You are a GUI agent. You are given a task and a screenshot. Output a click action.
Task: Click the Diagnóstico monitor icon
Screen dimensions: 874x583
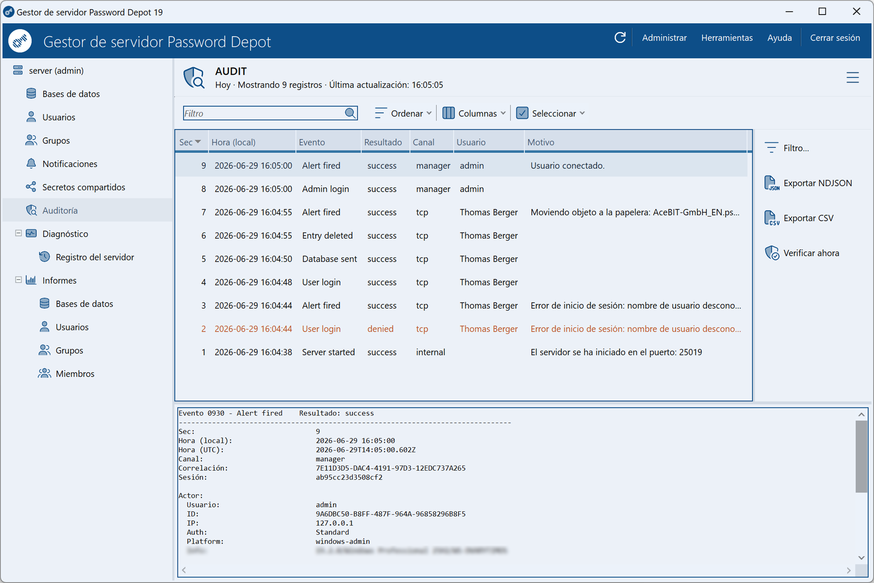[x=31, y=234]
